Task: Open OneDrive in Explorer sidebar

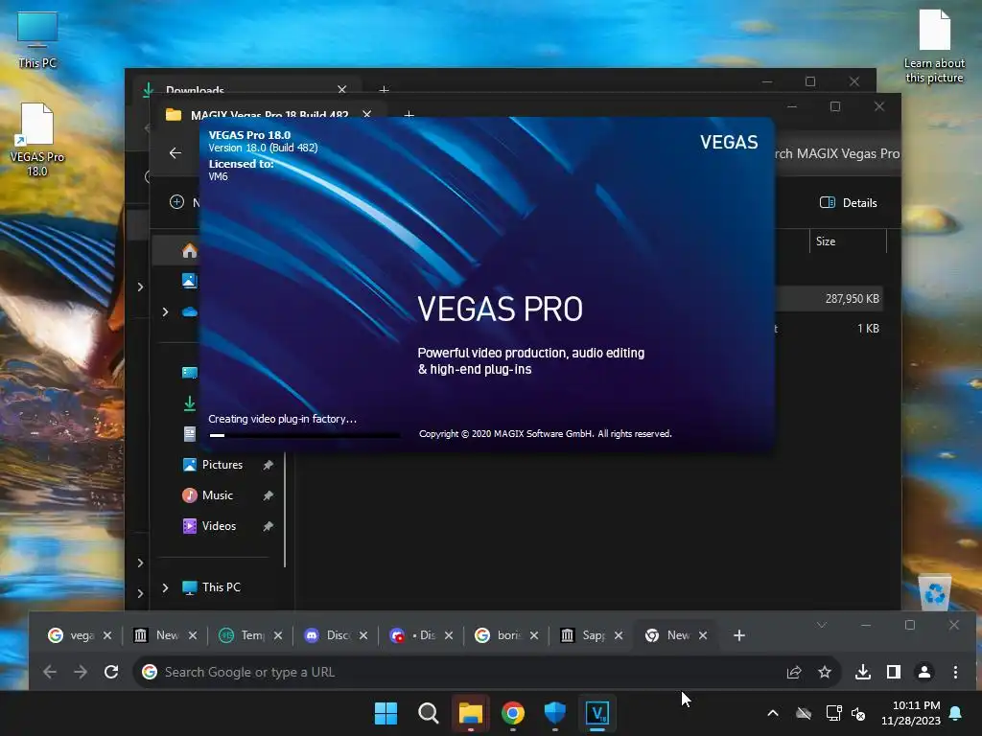Action: point(189,311)
